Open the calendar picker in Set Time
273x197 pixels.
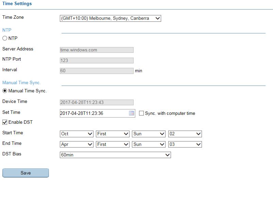[x=132, y=113]
